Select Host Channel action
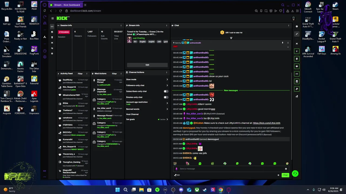The height and width of the screenshot is (194, 346). coord(132,114)
